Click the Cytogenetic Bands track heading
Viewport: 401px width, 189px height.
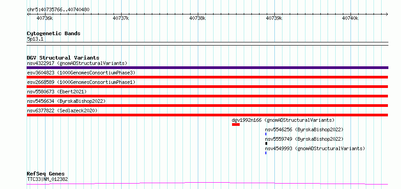pyautogui.click(x=54, y=33)
